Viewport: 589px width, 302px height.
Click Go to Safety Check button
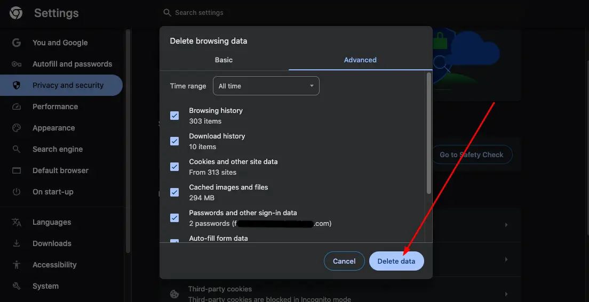(x=472, y=154)
